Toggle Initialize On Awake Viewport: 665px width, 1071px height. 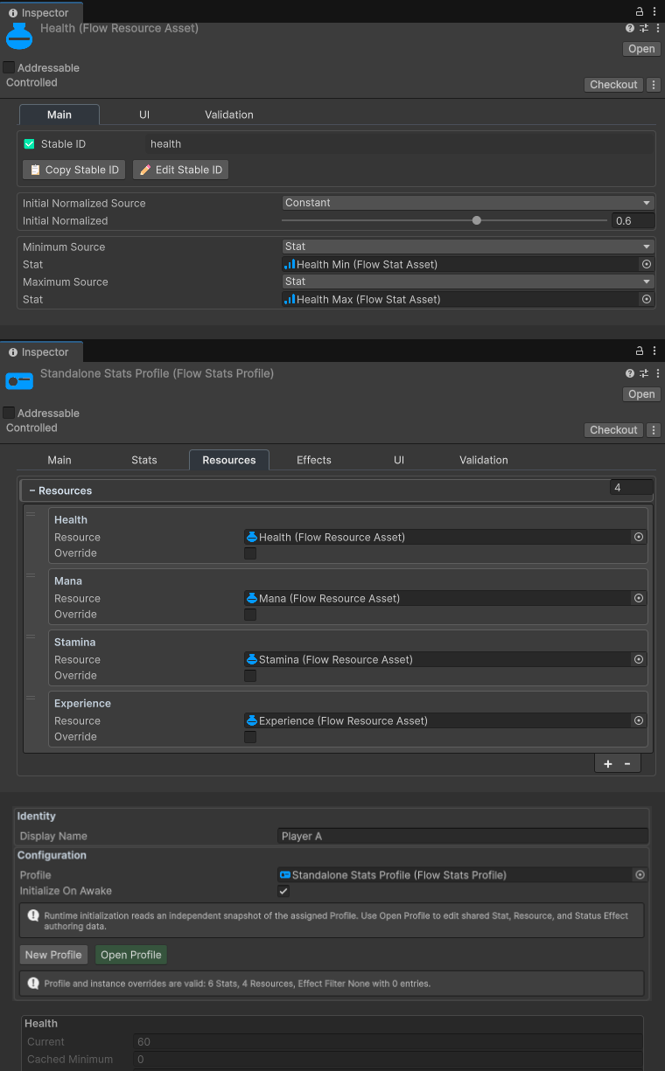click(283, 891)
